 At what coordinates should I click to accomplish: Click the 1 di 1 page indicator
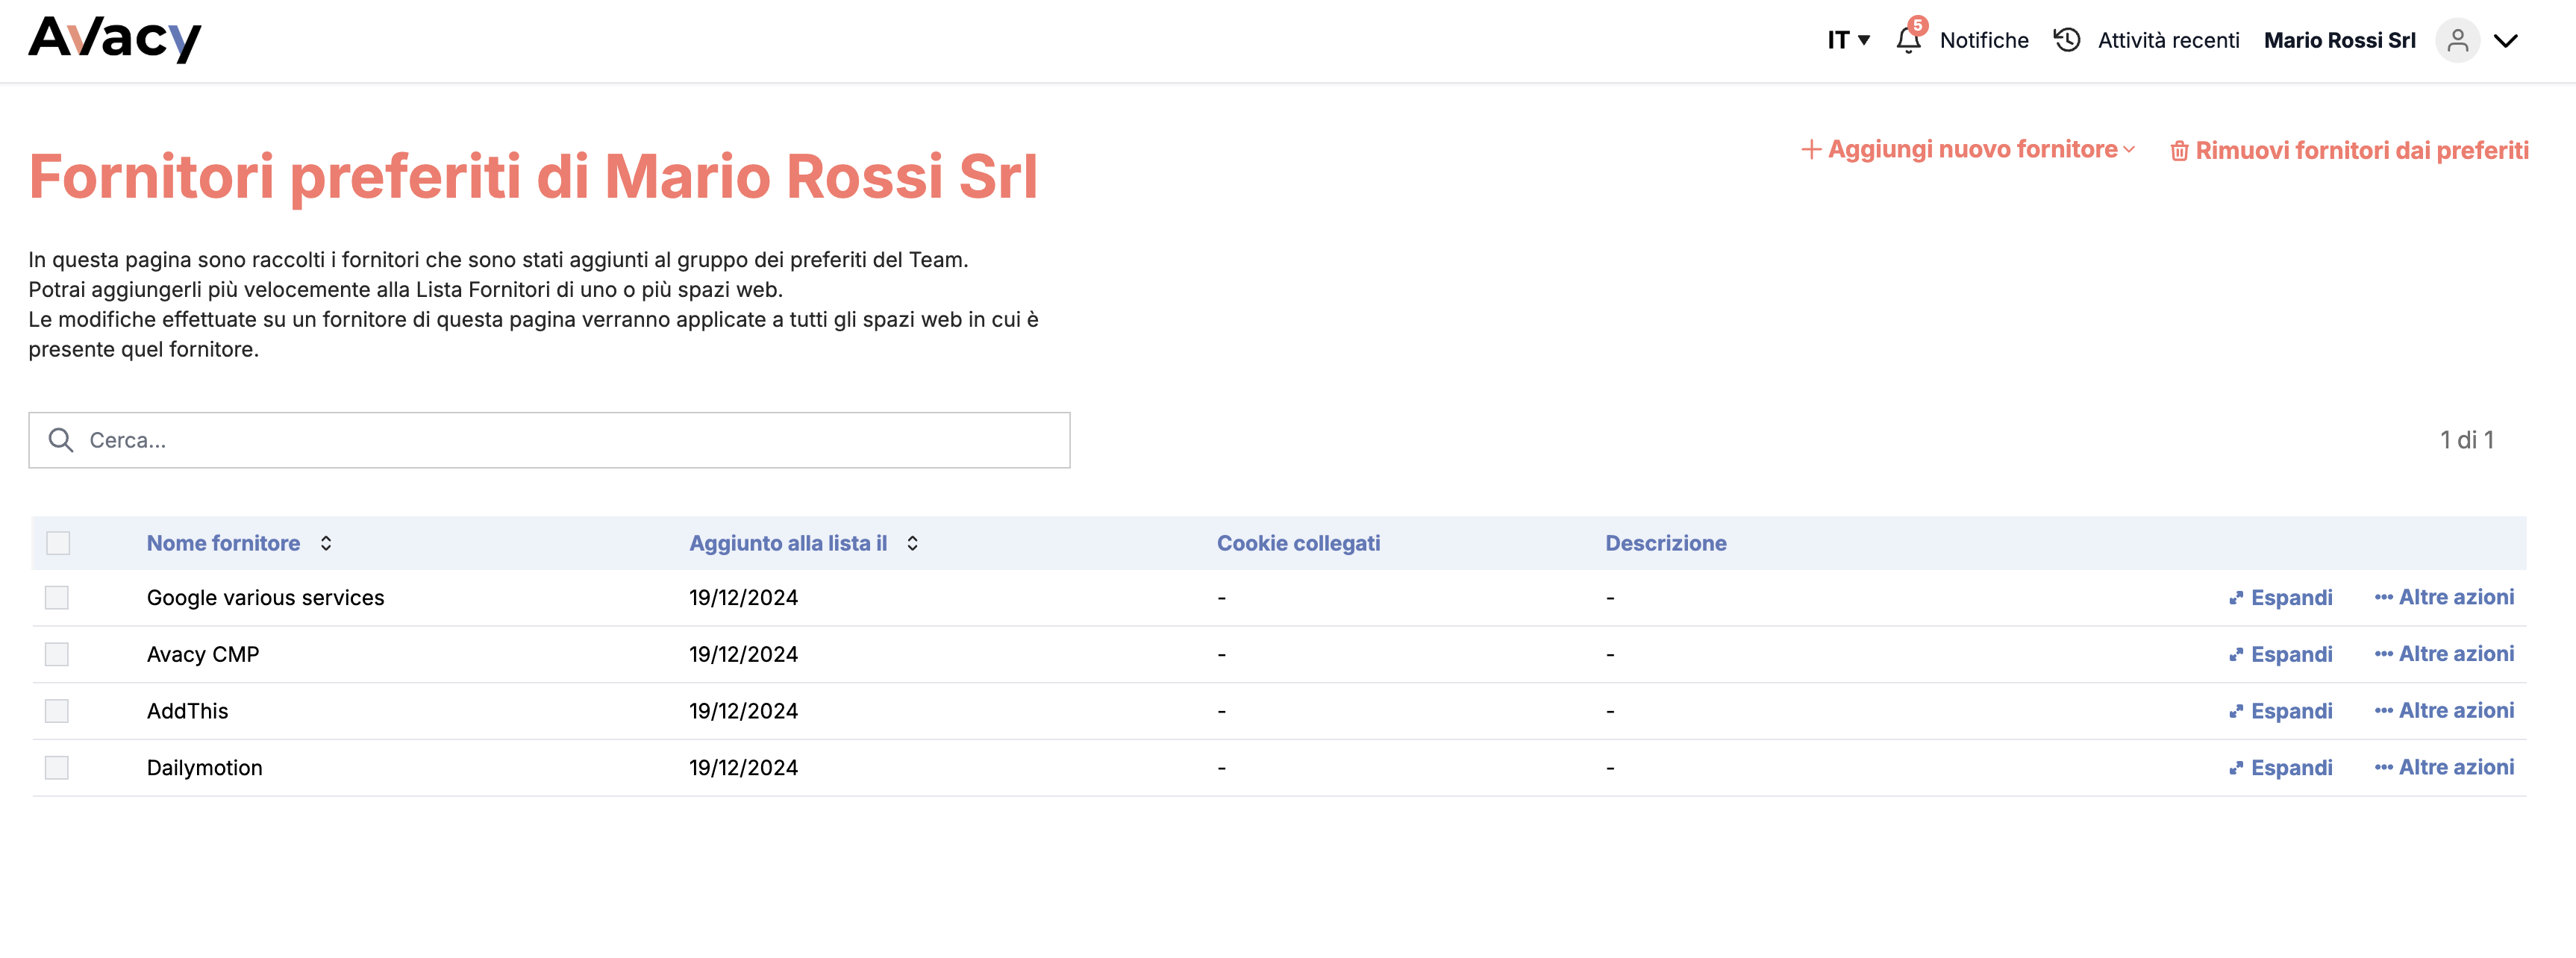pos(2466,440)
